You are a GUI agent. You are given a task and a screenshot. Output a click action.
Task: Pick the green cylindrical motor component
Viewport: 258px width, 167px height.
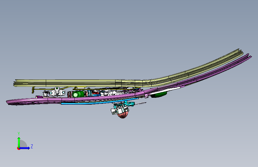tap(78, 94)
